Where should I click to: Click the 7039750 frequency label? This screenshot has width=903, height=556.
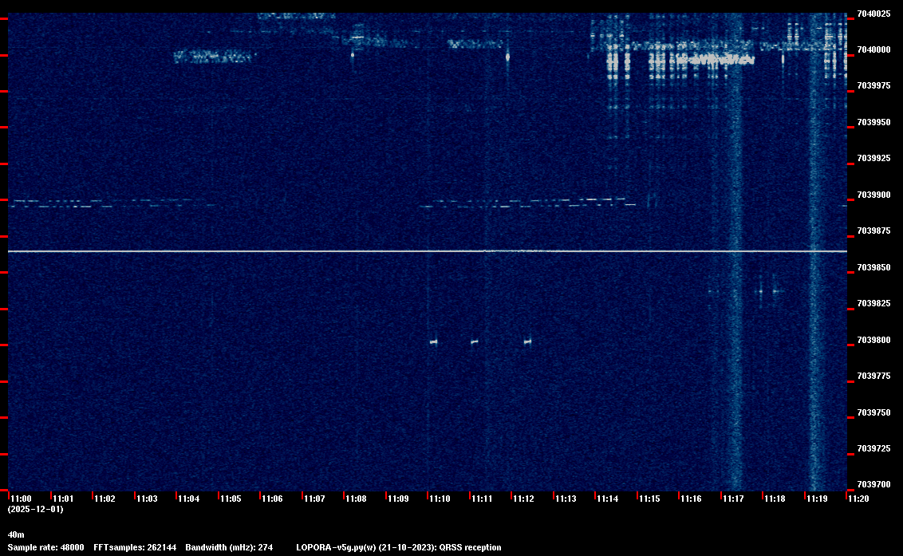(873, 413)
